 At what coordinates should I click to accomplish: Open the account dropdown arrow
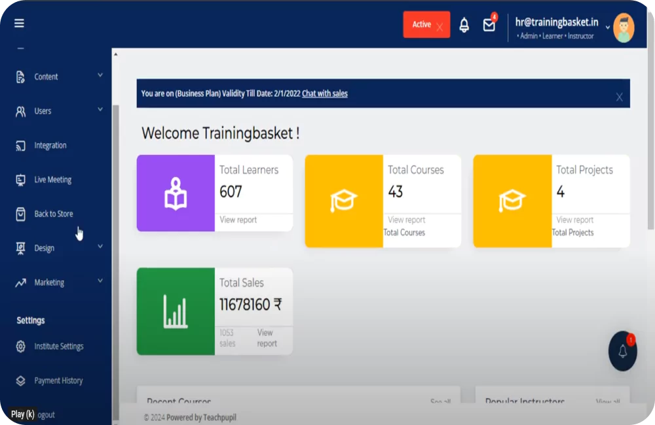pyautogui.click(x=607, y=27)
